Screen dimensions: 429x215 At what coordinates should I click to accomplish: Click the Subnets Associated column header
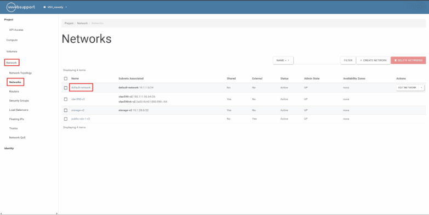click(x=131, y=78)
